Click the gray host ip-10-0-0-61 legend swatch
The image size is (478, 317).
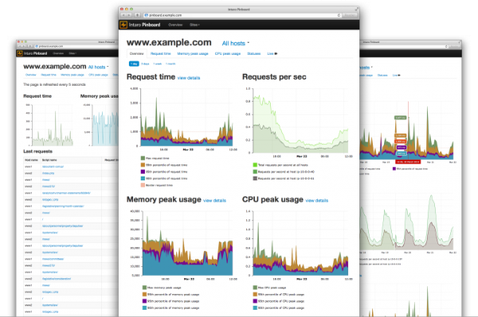(255, 178)
